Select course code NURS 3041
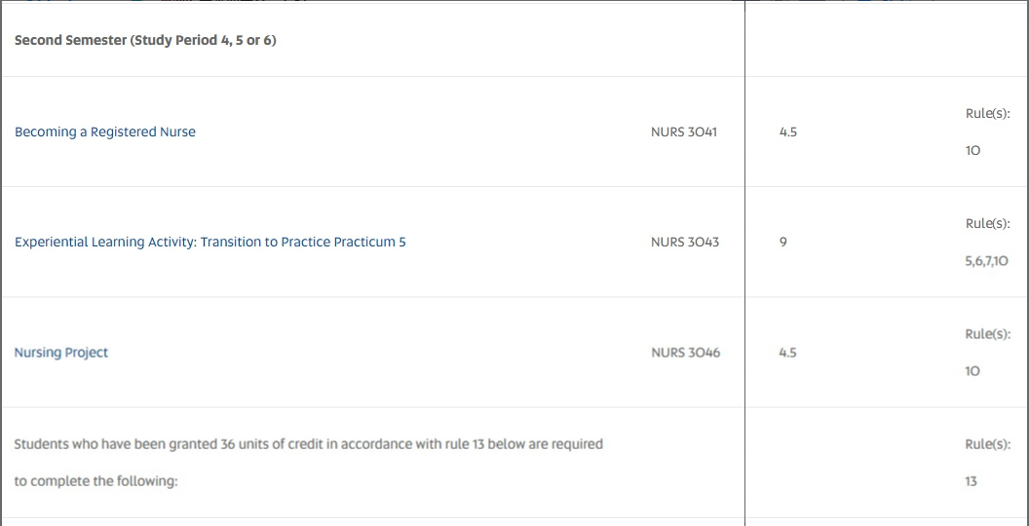 [x=683, y=132]
